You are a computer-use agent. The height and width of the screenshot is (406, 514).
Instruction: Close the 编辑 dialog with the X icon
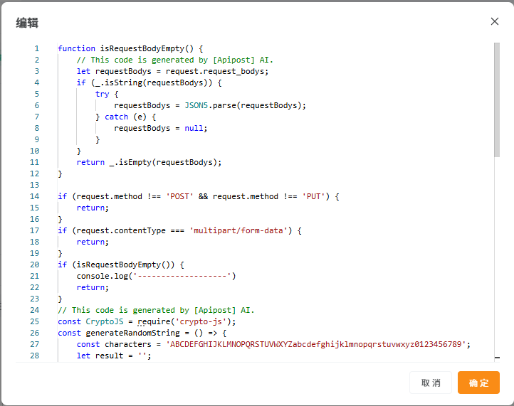tap(495, 21)
